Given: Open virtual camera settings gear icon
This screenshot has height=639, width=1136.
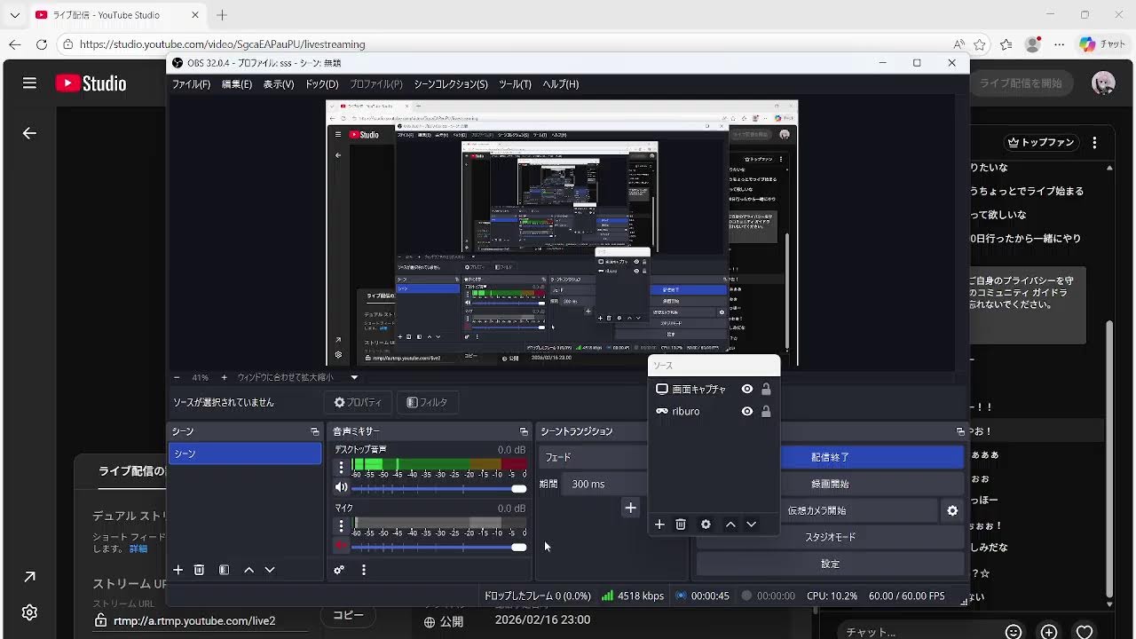Looking at the screenshot, I should (952, 510).
